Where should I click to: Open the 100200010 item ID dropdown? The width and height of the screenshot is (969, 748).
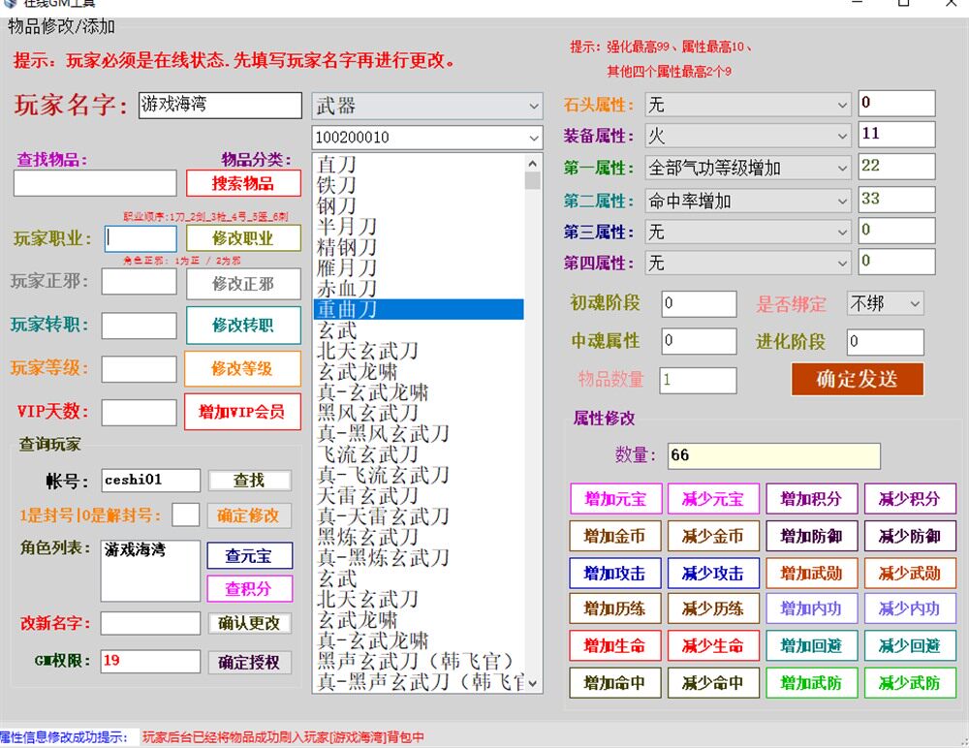tap(427, 138)
